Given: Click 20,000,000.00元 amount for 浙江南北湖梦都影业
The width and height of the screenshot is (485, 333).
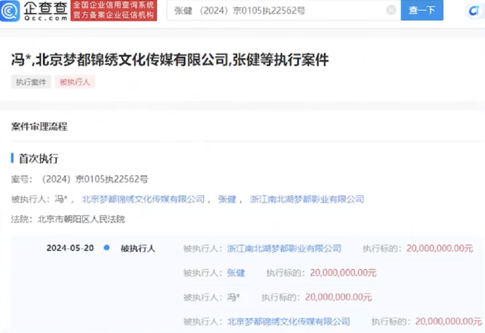Looking at the screenshot, I should point(440,248).
